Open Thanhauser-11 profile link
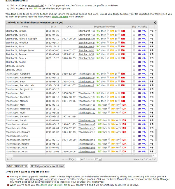 87,109
